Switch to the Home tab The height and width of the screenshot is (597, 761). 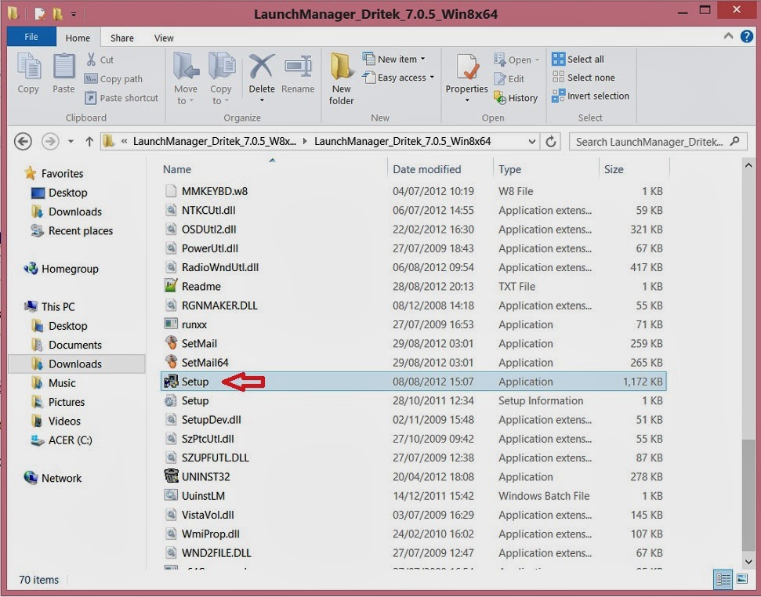click(x=78, y=38)
